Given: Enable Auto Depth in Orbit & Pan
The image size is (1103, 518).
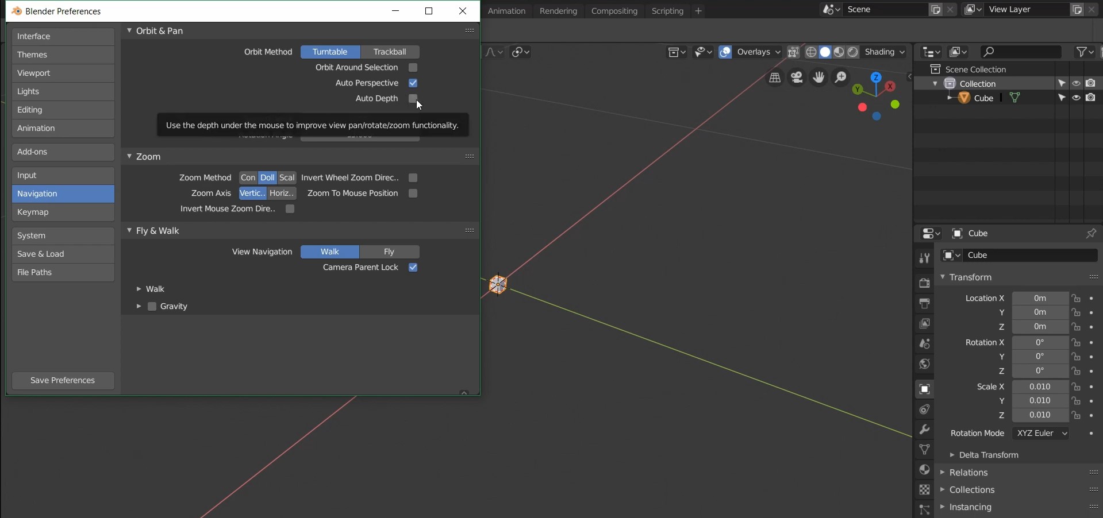Looking at the screenshot, I should (x=413, y=98).
